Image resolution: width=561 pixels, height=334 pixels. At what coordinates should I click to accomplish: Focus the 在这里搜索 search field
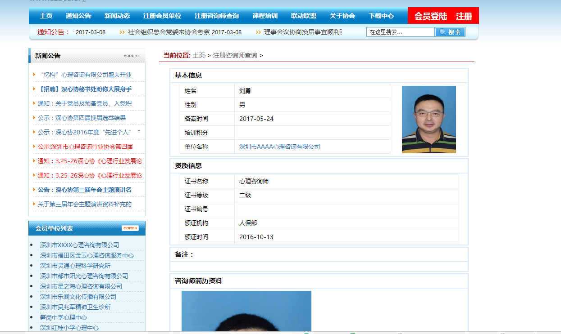401,32
